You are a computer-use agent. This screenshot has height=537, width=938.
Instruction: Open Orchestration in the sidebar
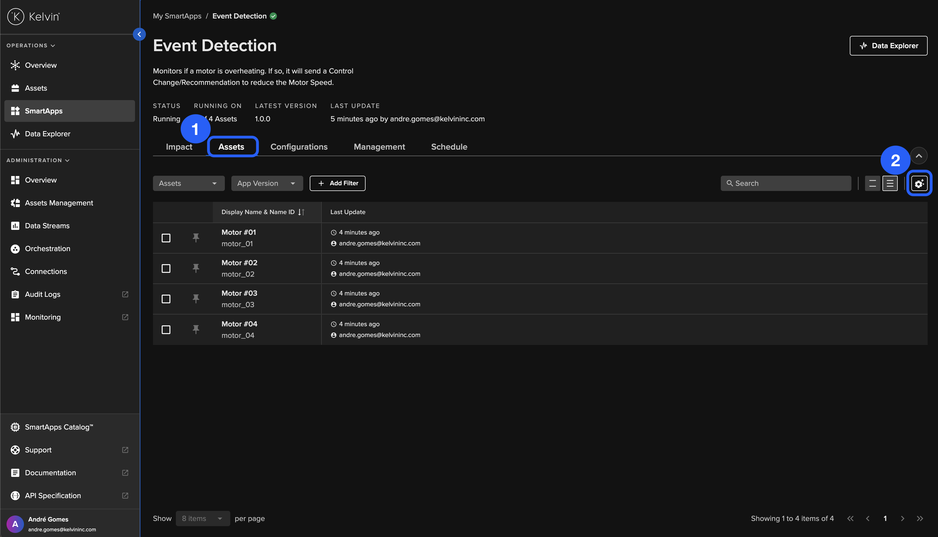(x=48, y=249)
